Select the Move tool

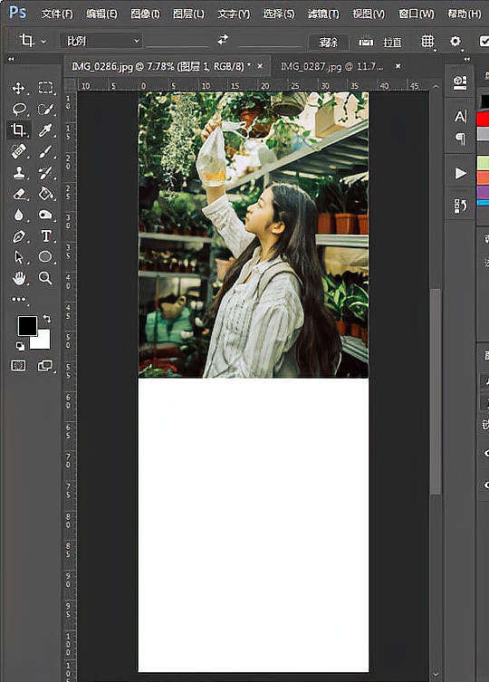click(x=18, y=88)
